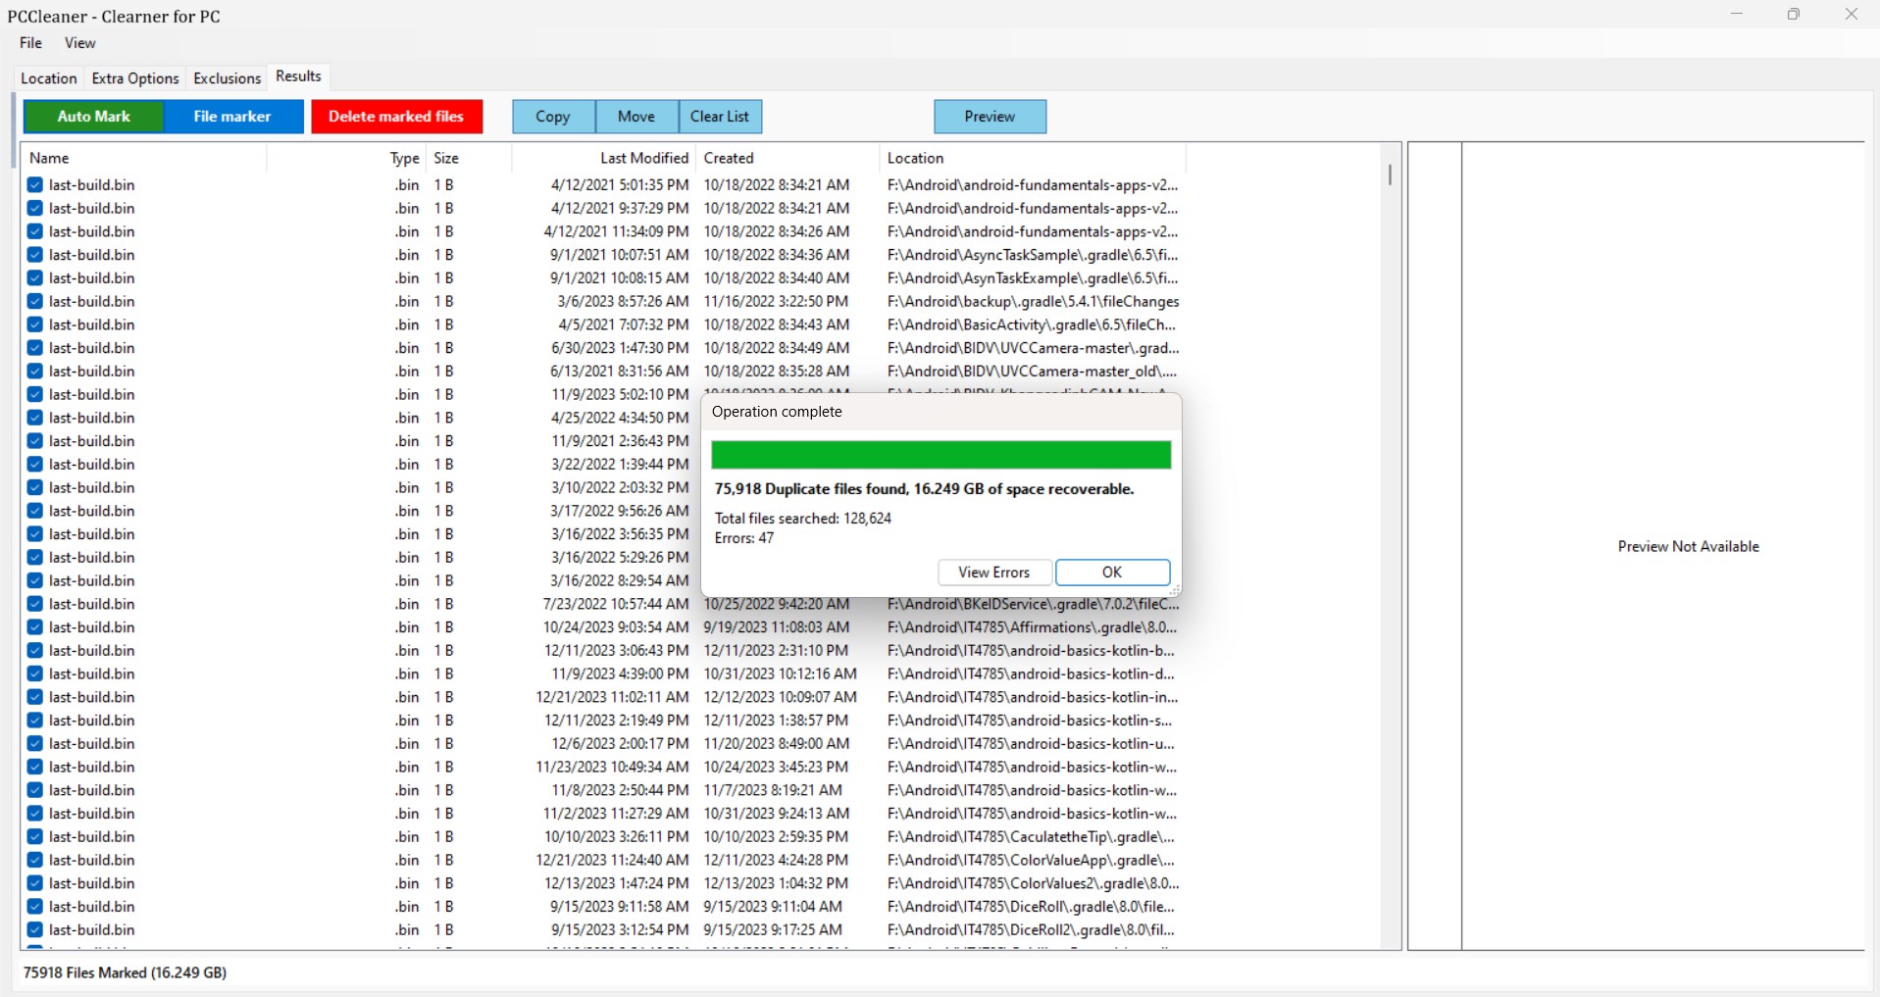Click the location starting F:\Android\IT4785\DiceRoll2
Image resolution: width=1880 pixels, height=997 pixels.
click(x=1031, y=930)
